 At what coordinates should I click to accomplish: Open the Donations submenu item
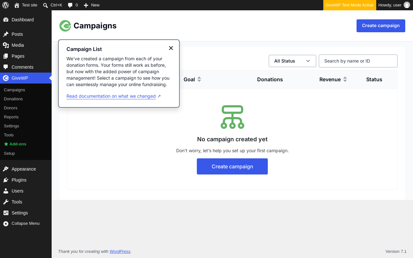[x=13, y=99]
